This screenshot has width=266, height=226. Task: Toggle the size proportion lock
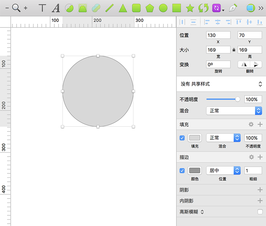tap(234, 50)
